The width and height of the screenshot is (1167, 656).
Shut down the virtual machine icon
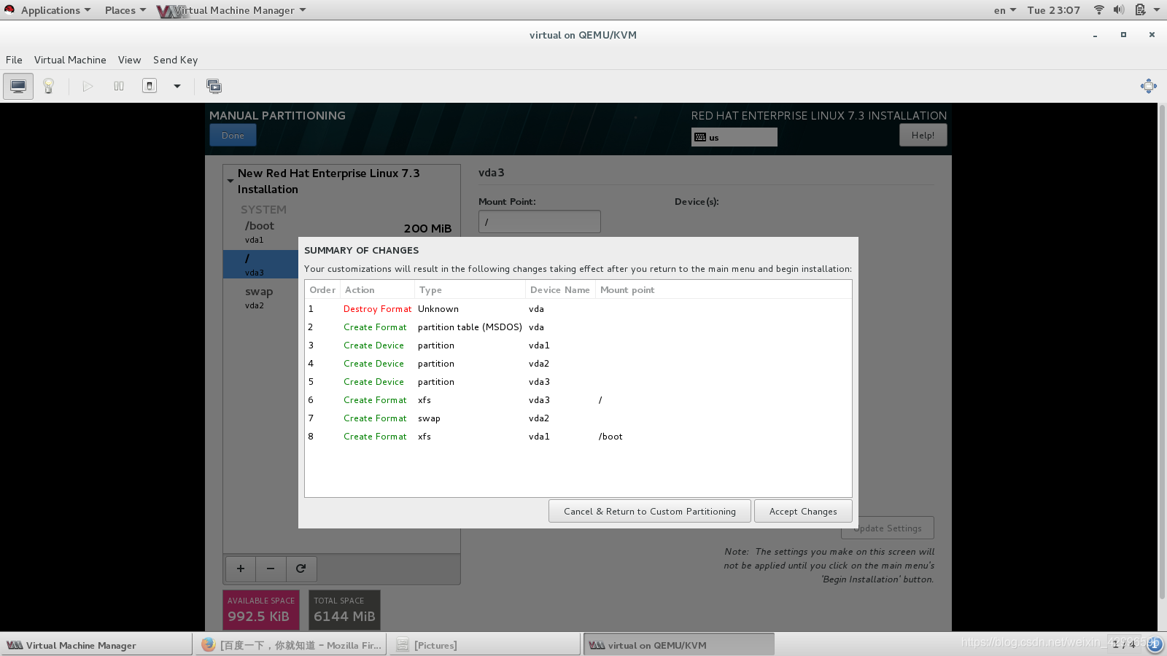(150, 86)
